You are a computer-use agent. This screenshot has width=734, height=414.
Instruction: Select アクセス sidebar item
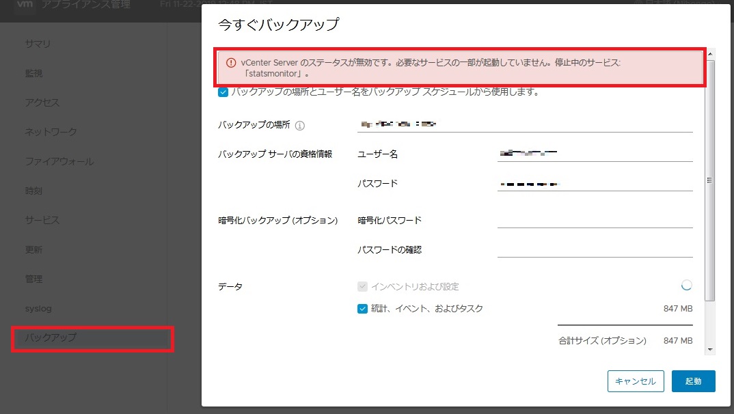click(x=42, y=102)
